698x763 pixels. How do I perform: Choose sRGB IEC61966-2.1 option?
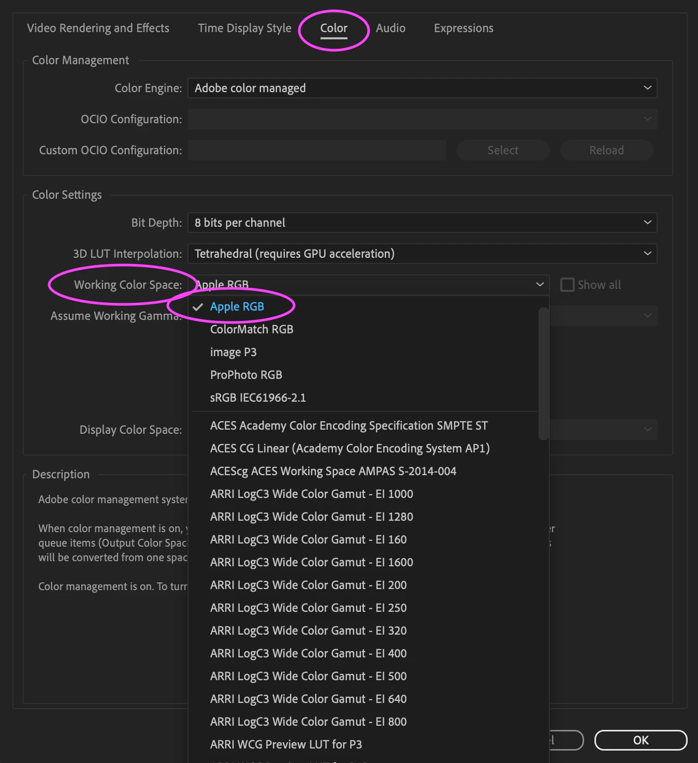363,398
